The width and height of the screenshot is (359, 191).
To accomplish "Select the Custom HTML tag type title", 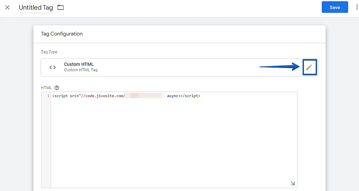I will click(x=79, y=64).
